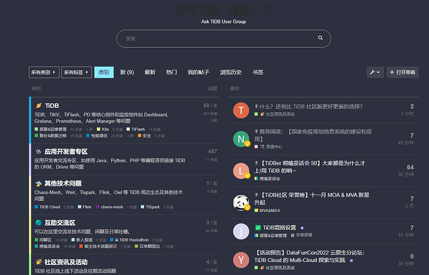Click the orange T user avatar
Image resolution: width=429 pixels, height=275 pixels.
tap(241, 110)
